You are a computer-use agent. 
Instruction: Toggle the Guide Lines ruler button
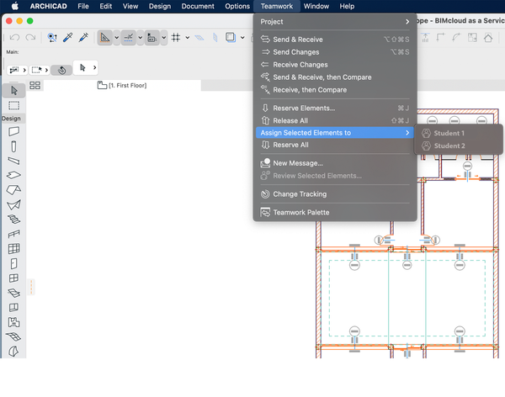pyautogui.click(x=105, y=38)
